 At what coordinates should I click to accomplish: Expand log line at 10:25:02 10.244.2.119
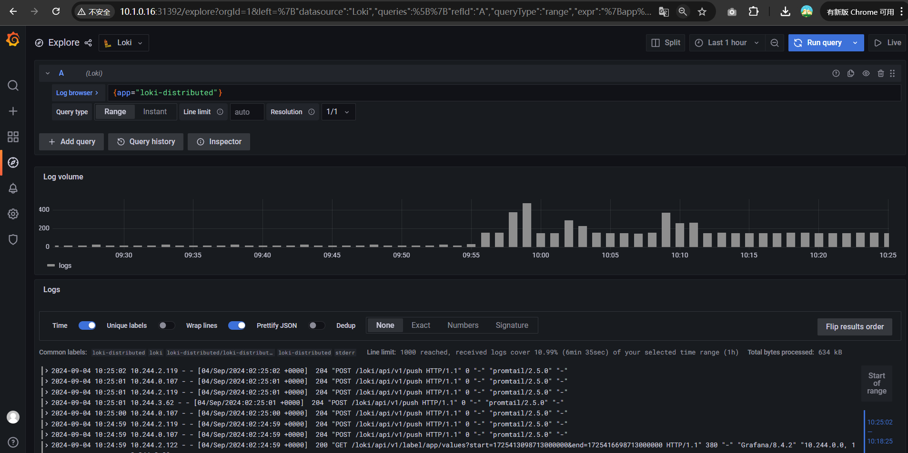47,371
